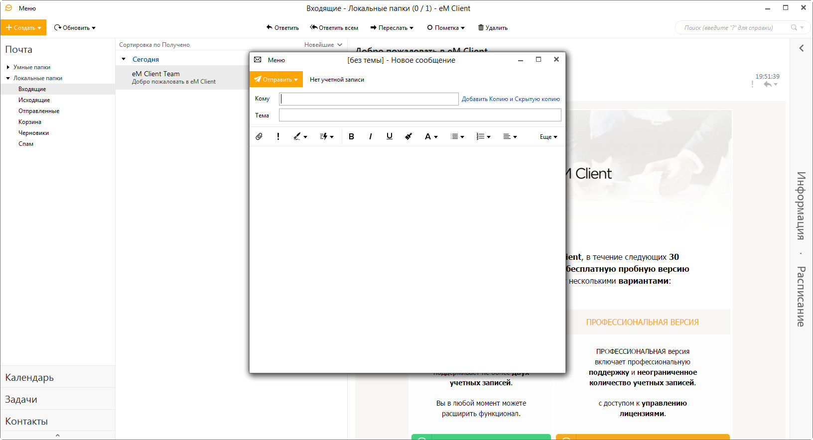813x440 pixels.
Task: Click the reply arrow icon near timestamp
Action: pyautogui.click(x=768, y=85)
